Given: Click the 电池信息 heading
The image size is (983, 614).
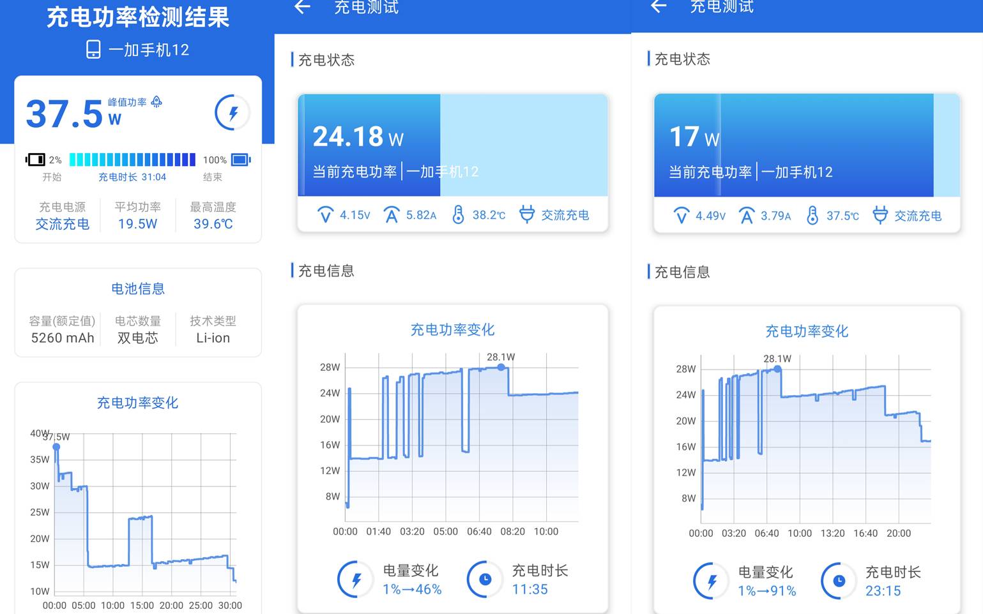Looking at the screenshot, I should coord(138,288).
